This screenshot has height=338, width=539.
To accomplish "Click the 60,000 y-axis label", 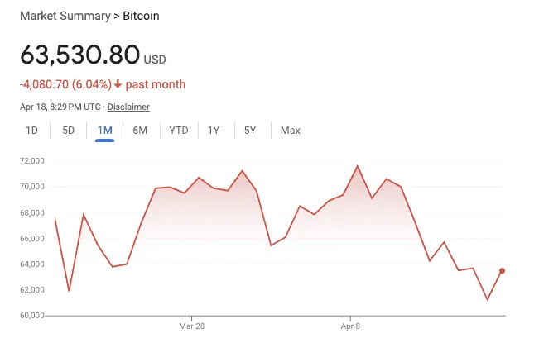I will (x=32, y=316).
